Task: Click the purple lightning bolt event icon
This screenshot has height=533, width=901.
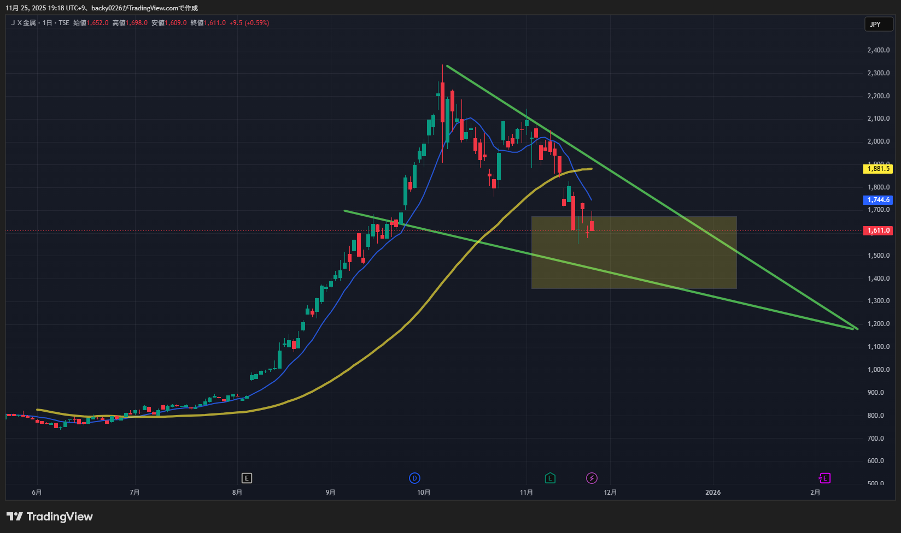Action: pos(592,478)
